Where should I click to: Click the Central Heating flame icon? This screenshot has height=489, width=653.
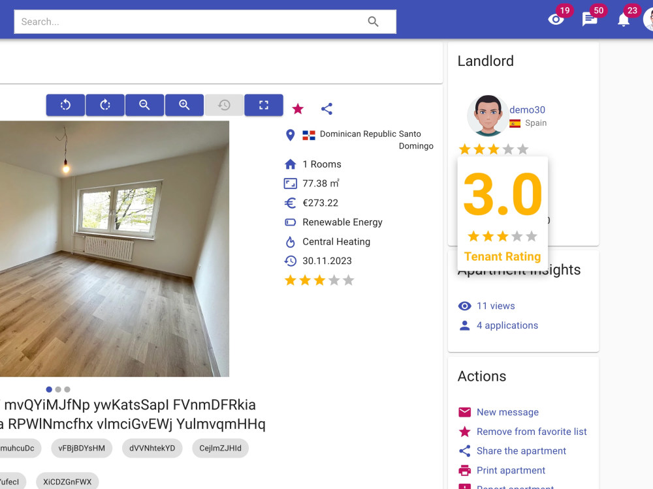[291, 242]
